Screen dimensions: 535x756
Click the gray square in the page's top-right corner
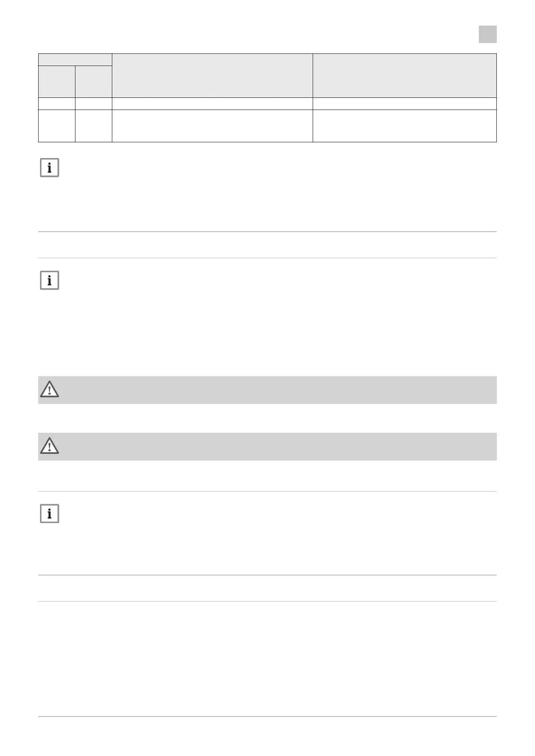[487, 34]
